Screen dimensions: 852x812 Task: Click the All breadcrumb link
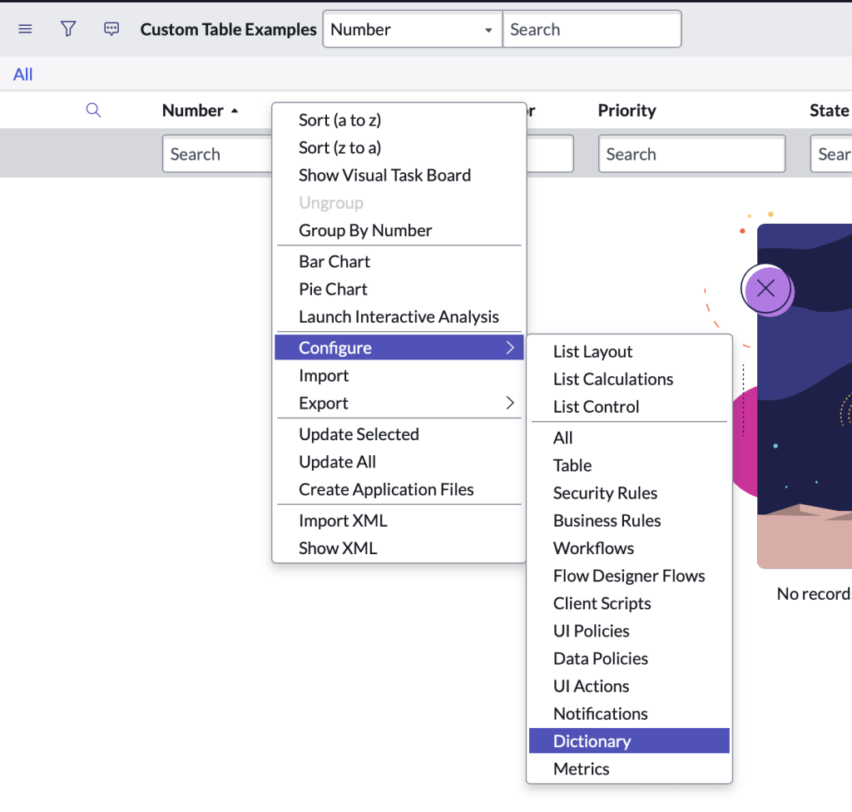(x=22, y=74)
